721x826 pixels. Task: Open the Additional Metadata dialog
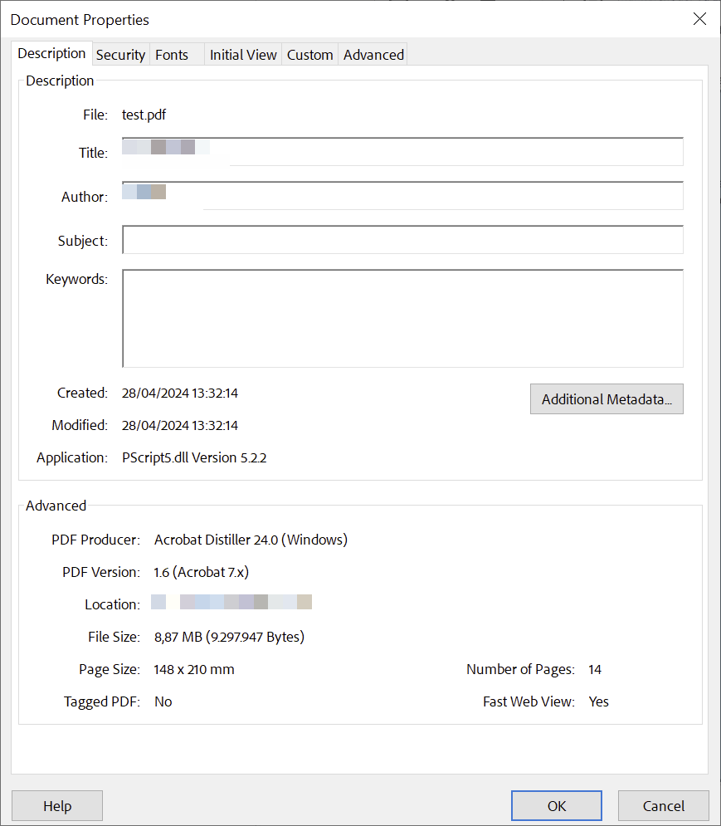(x=606, y=399)
